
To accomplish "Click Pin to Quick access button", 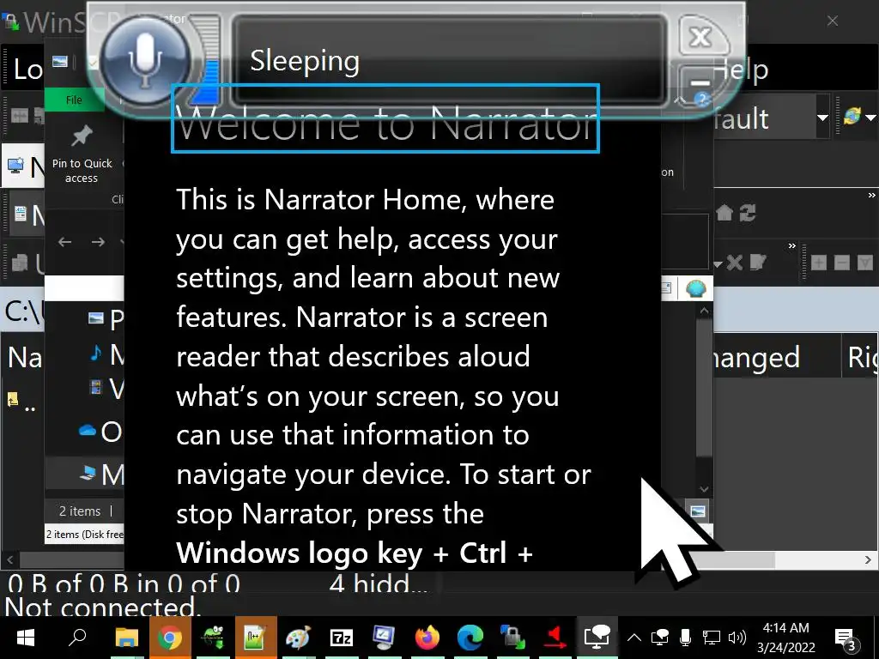I will (x=82, y=154).
